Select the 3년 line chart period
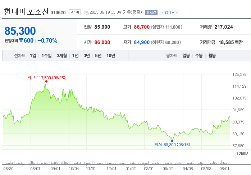Viewport: 251px width, 175px height. click(87, 55)
